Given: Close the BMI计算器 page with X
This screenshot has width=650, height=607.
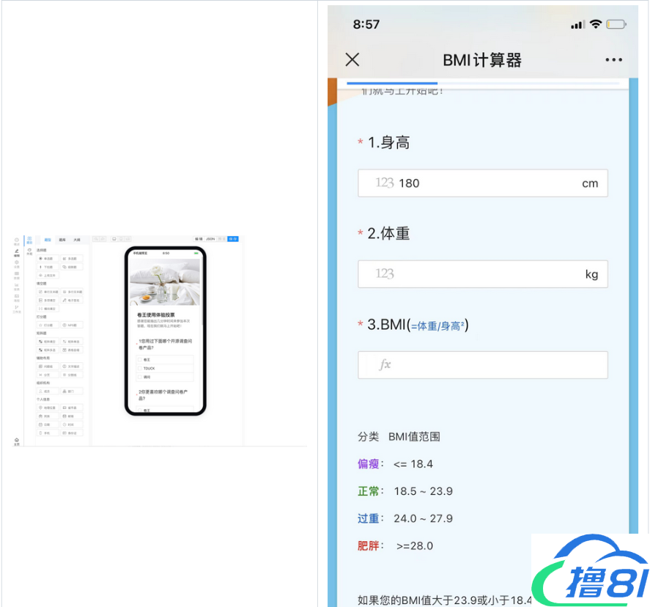Looking at the screenshot, I should [352, 60].
